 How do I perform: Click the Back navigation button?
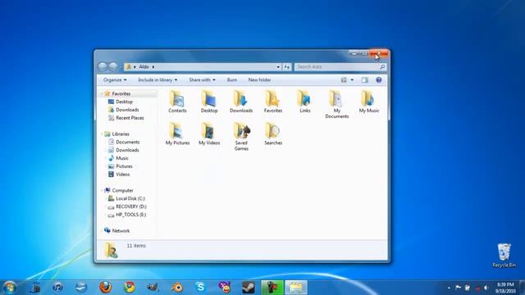pos(103,67)
